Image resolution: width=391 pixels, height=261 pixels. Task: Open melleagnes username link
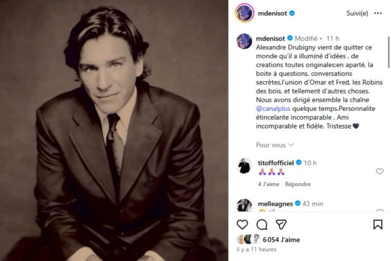coord(271,204)
